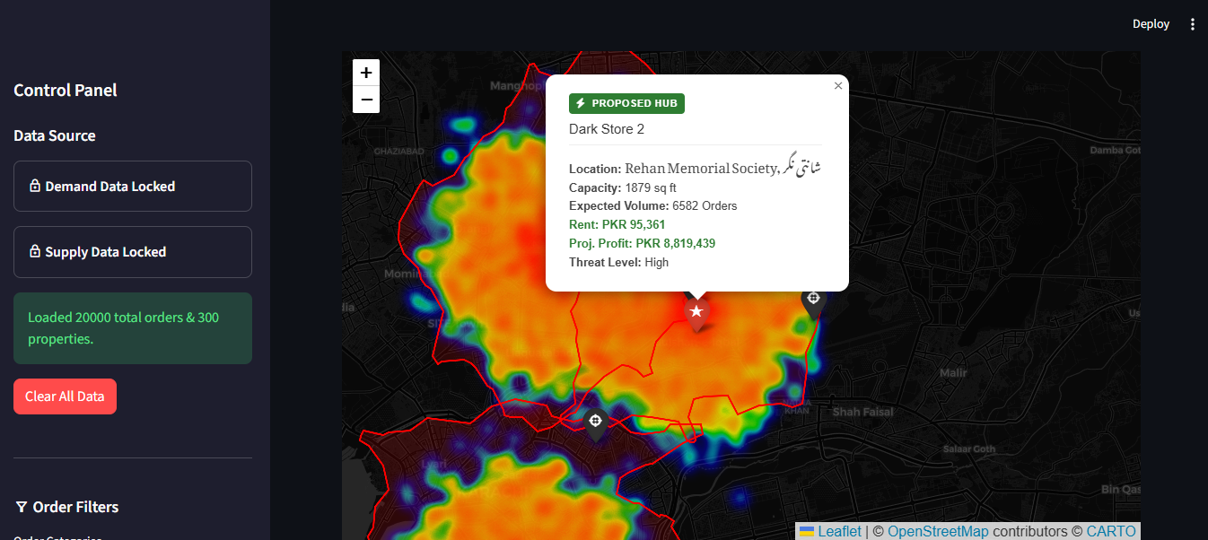Zoom in on the map
This screenshot has width=1208, height=540.
[366, 73]
